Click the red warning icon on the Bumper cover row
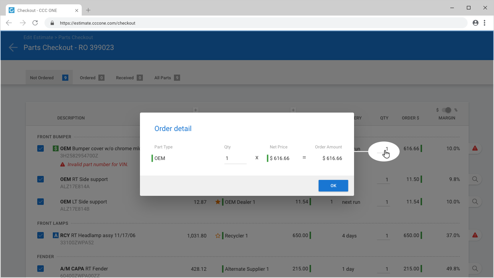Screen dimensions: 494x278 coord(475,148)
